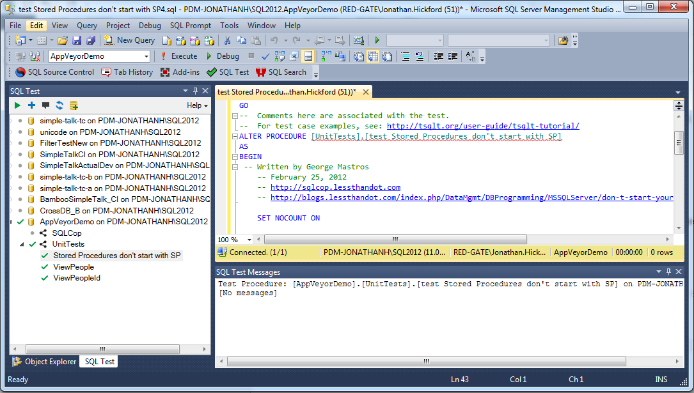The width and height of the screenshot is (694, 393).
Task: Click the Save All icon
Action: click(x=91, y=41)
